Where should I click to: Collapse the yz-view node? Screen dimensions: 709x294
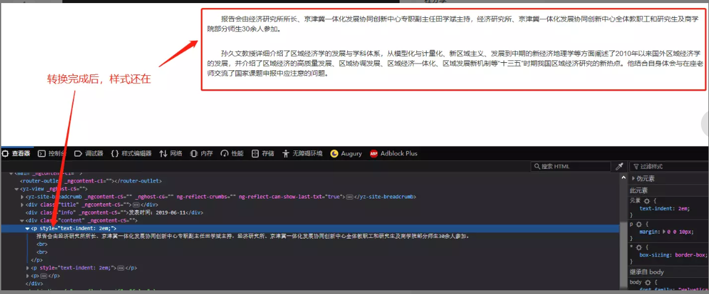16,189
